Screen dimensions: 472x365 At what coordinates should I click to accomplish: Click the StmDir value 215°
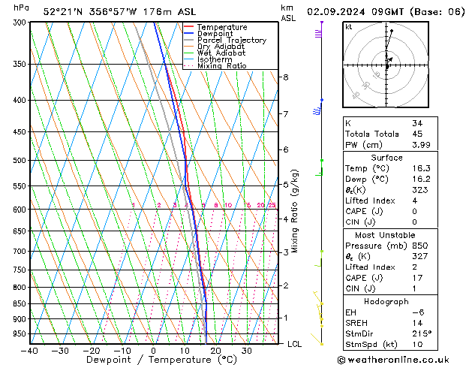422,334
